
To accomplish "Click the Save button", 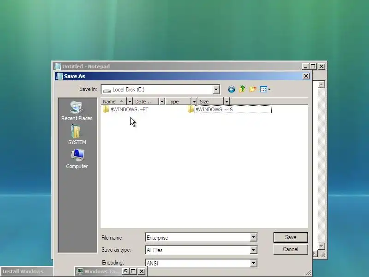I will [x=291, y=237].
